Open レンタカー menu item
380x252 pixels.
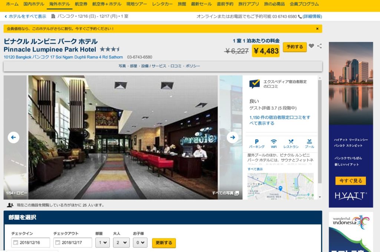(x=163, y=4)
